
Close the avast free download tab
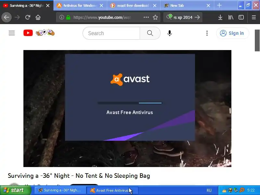(155, 6)
